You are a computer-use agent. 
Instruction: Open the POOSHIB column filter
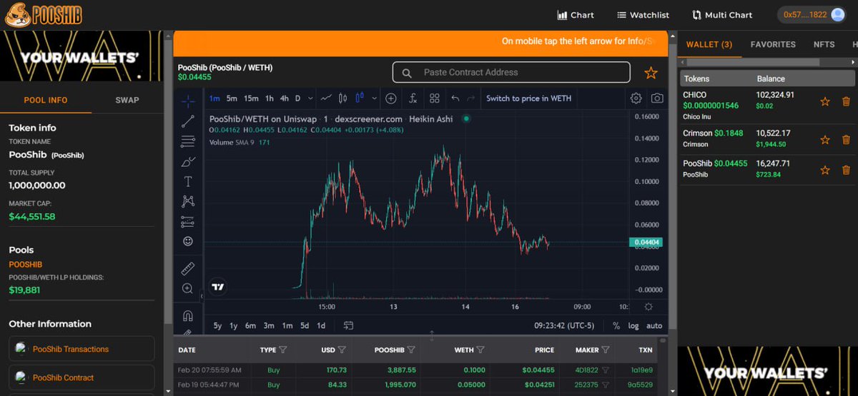tap(410, 350)
